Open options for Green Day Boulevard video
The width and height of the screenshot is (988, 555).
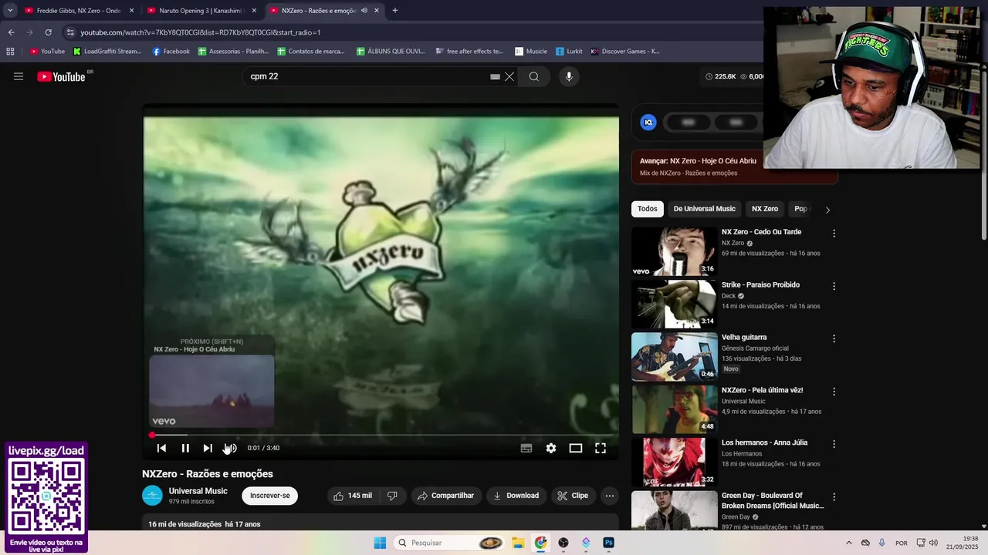coord(834,496)
